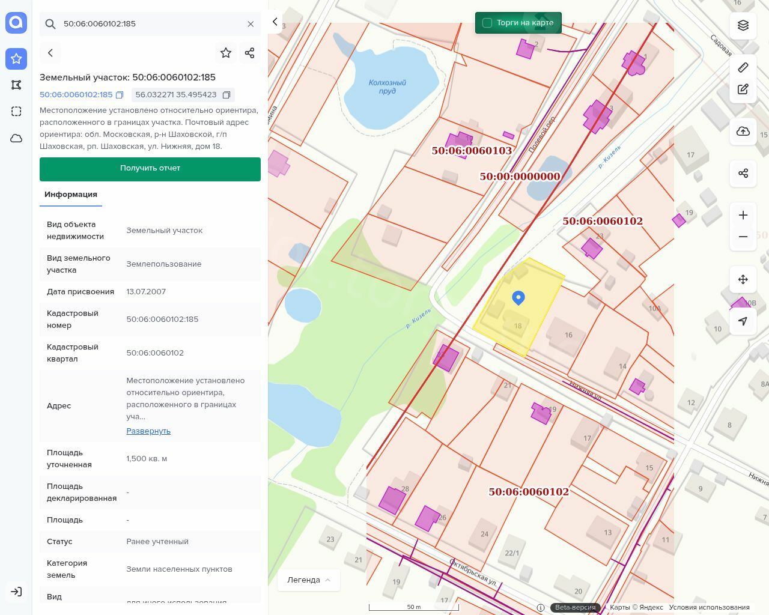Copy coordinates 56.032271 35.495423
769x615 pixels.
tap(226, 95)
